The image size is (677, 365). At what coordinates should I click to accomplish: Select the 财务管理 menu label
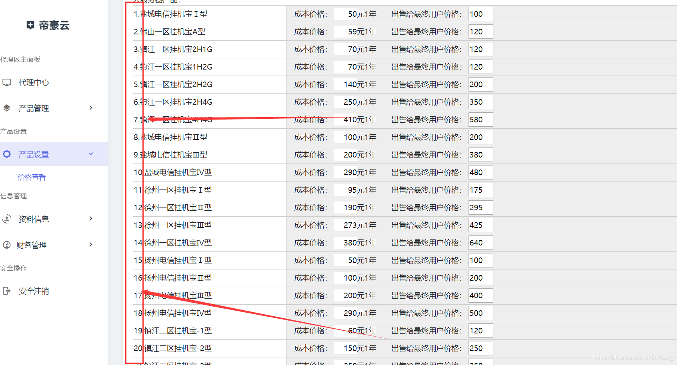pyautogui.click(x=32, y=245)
